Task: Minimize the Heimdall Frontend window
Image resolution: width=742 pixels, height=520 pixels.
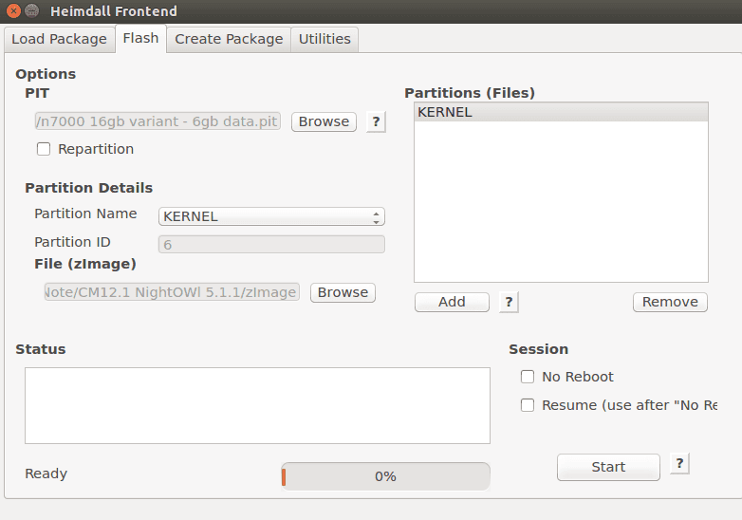Action: [x=31, y=10]
